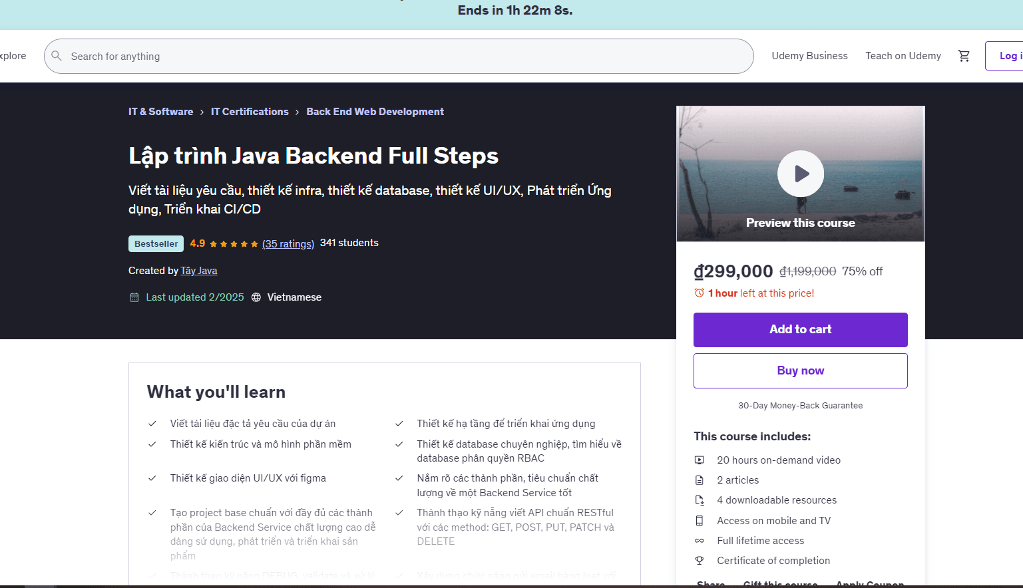Screen dimensions: 1023x588
Task: Click the Buy now button
Action: [801, 370]
